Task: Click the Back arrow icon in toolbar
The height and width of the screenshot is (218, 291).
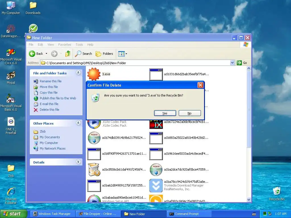Action: [32, 54]
